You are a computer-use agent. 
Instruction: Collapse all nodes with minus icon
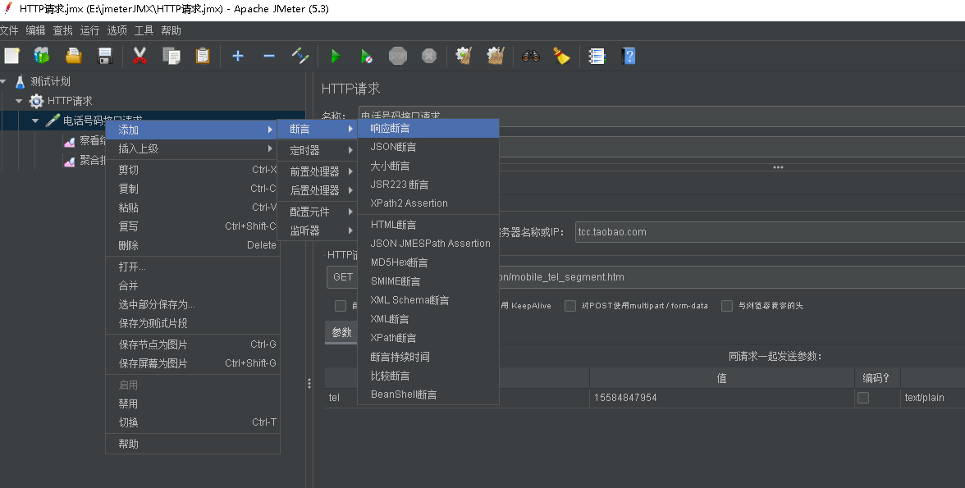[x=269, y=56]
